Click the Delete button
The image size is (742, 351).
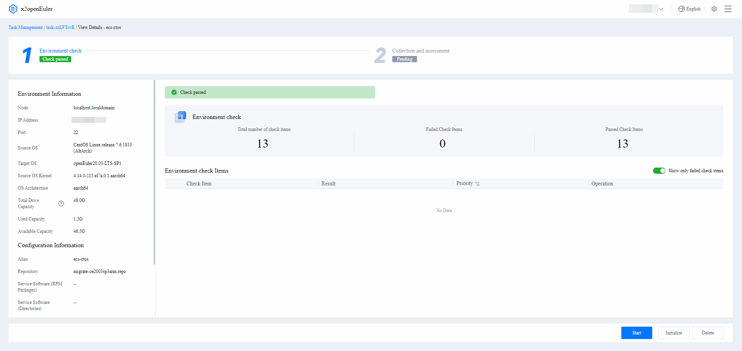[x=708, y=333]
